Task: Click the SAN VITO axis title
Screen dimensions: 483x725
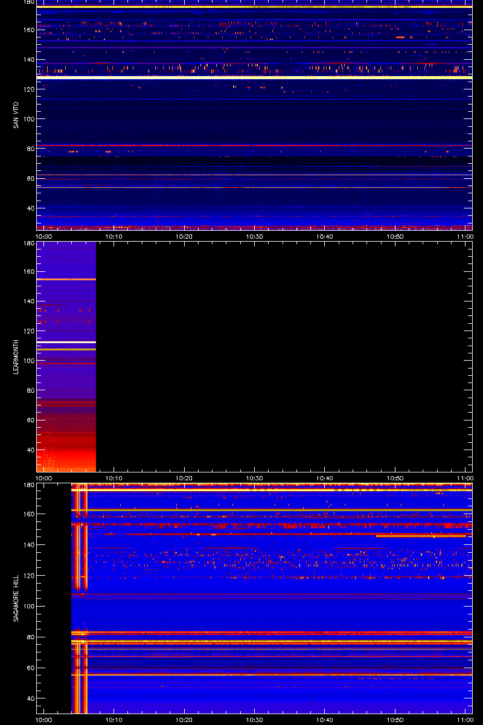Action: [x=15, y=114]
